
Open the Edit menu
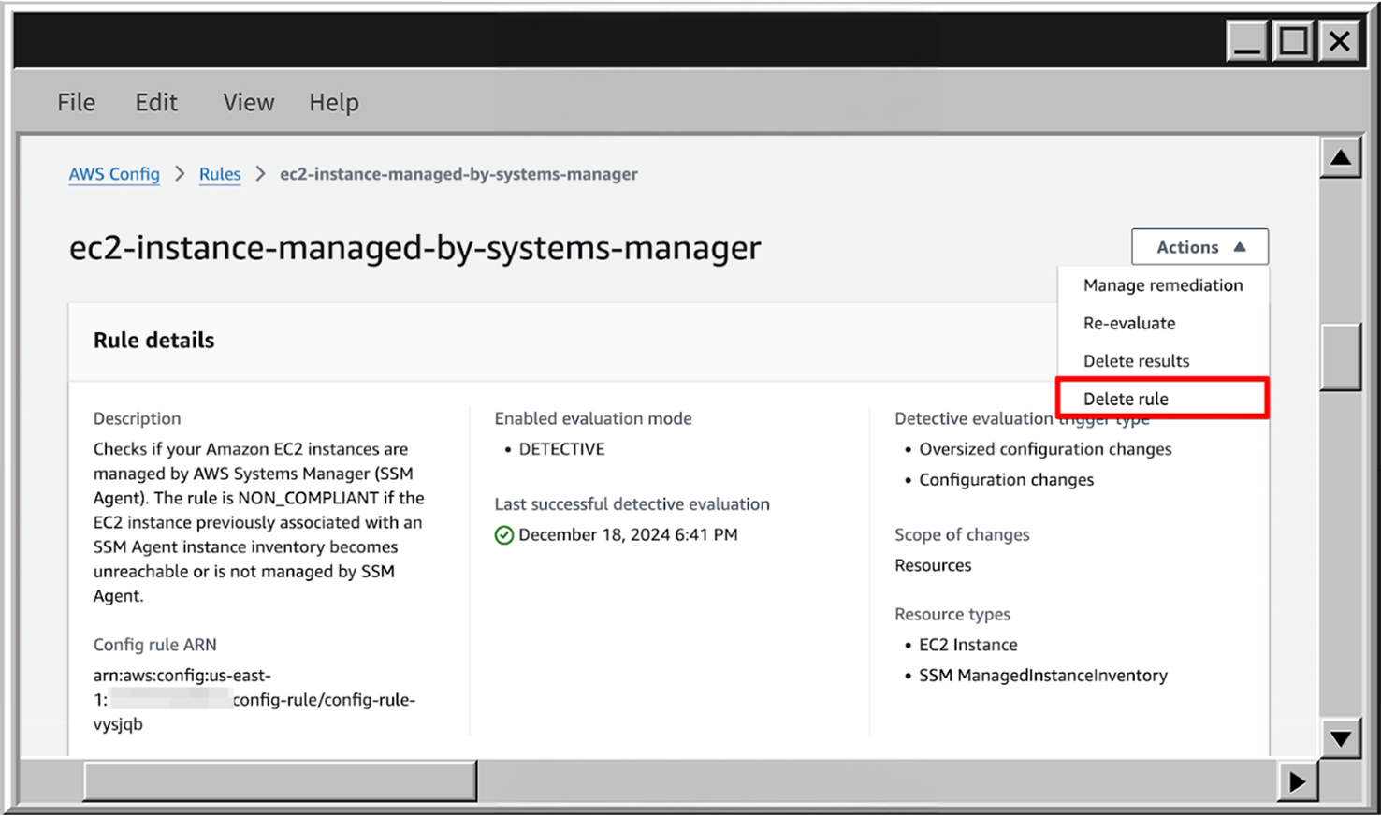click(x=156, y=102)
